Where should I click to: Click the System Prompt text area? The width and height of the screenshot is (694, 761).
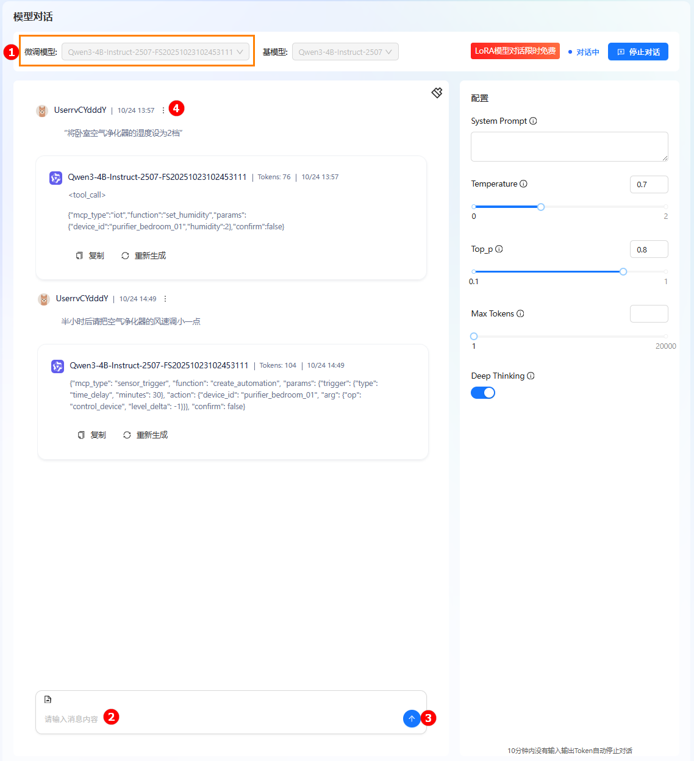(x=569, y=146)
